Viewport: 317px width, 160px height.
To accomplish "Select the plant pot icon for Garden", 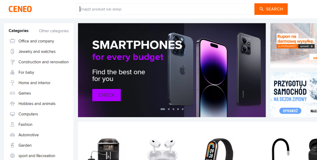I will click(x=12, y=145).
